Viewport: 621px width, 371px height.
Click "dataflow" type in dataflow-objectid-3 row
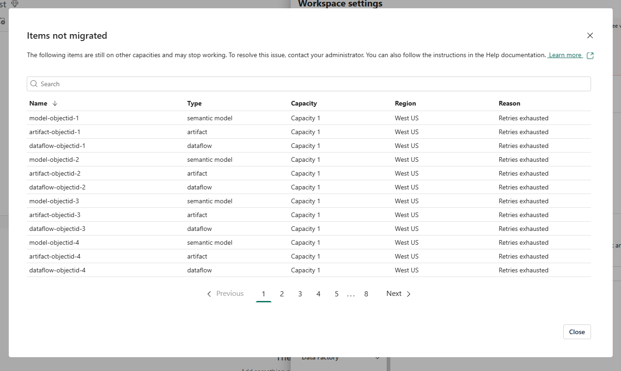tap(200, 229)
